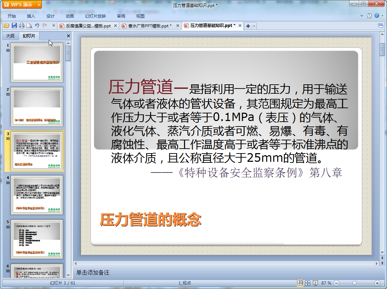Click the window list icon at tab bar's right end
Screen dimensions: 387x289
pyautogui.click(x=380, y=26)
